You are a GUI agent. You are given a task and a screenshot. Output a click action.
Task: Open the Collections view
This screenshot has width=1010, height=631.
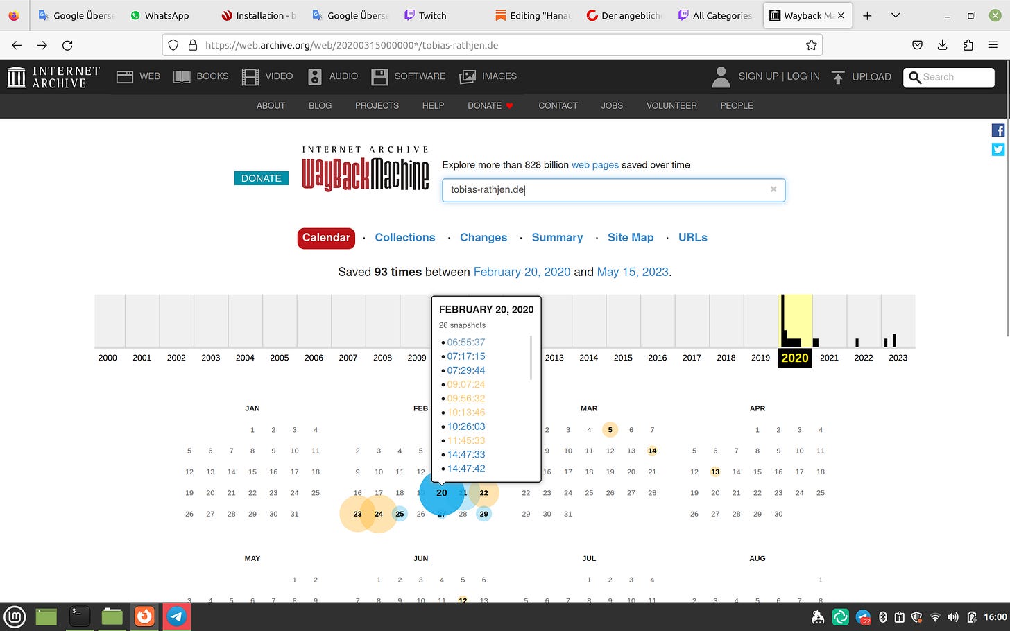tap(405, 237)
